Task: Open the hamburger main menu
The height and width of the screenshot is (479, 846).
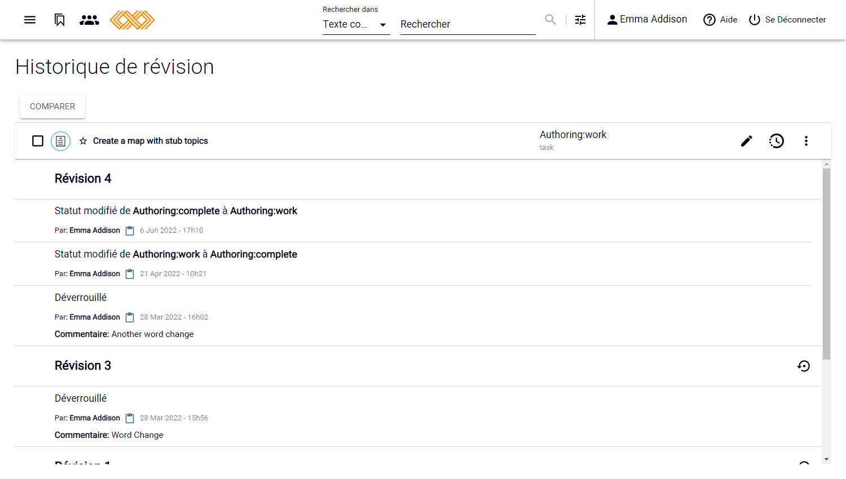Action: click(30, 20)
